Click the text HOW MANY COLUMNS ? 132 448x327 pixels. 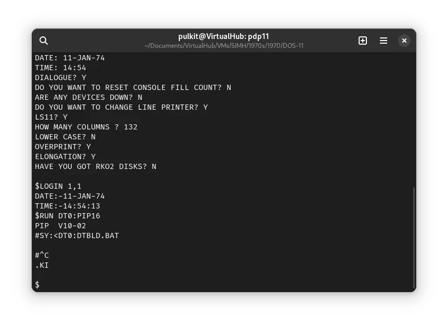(x=86, y=127)
